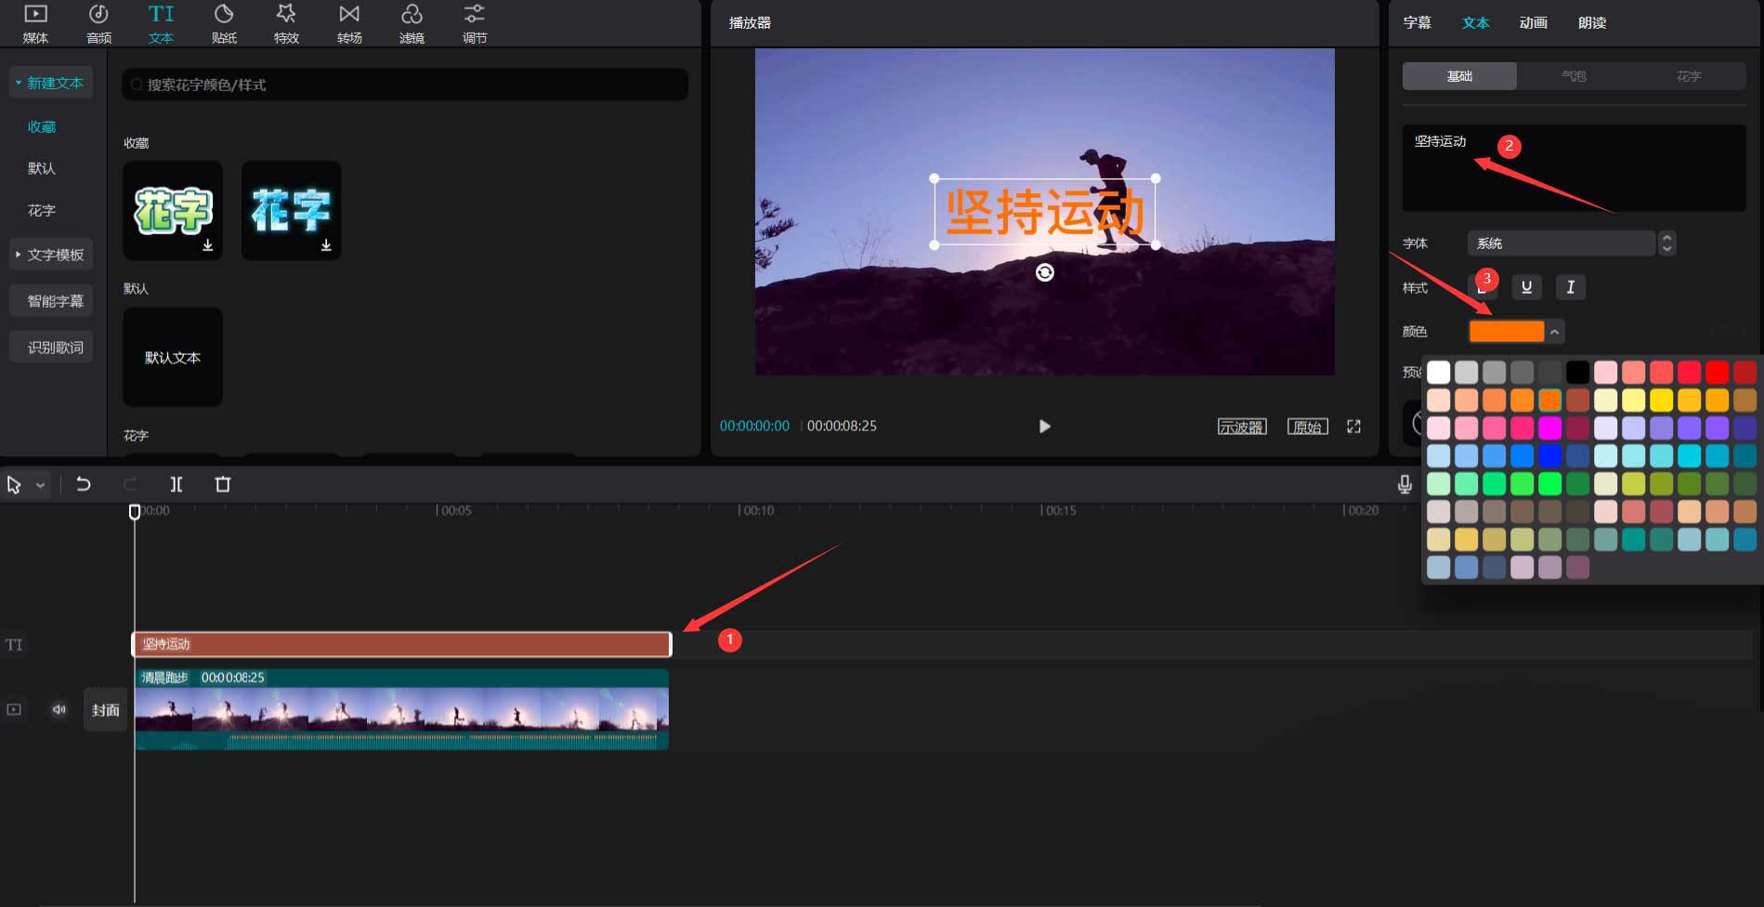Screen dimensions: 1764x907
Task: Open the 贴纸 stickers panel
Action: point(224,22)
